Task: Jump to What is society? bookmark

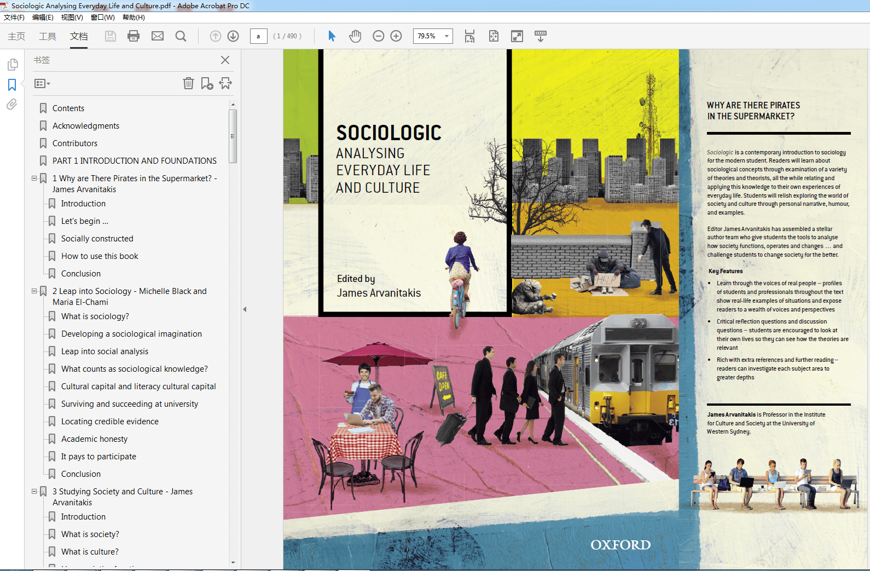Action: [x=90, y=534]
